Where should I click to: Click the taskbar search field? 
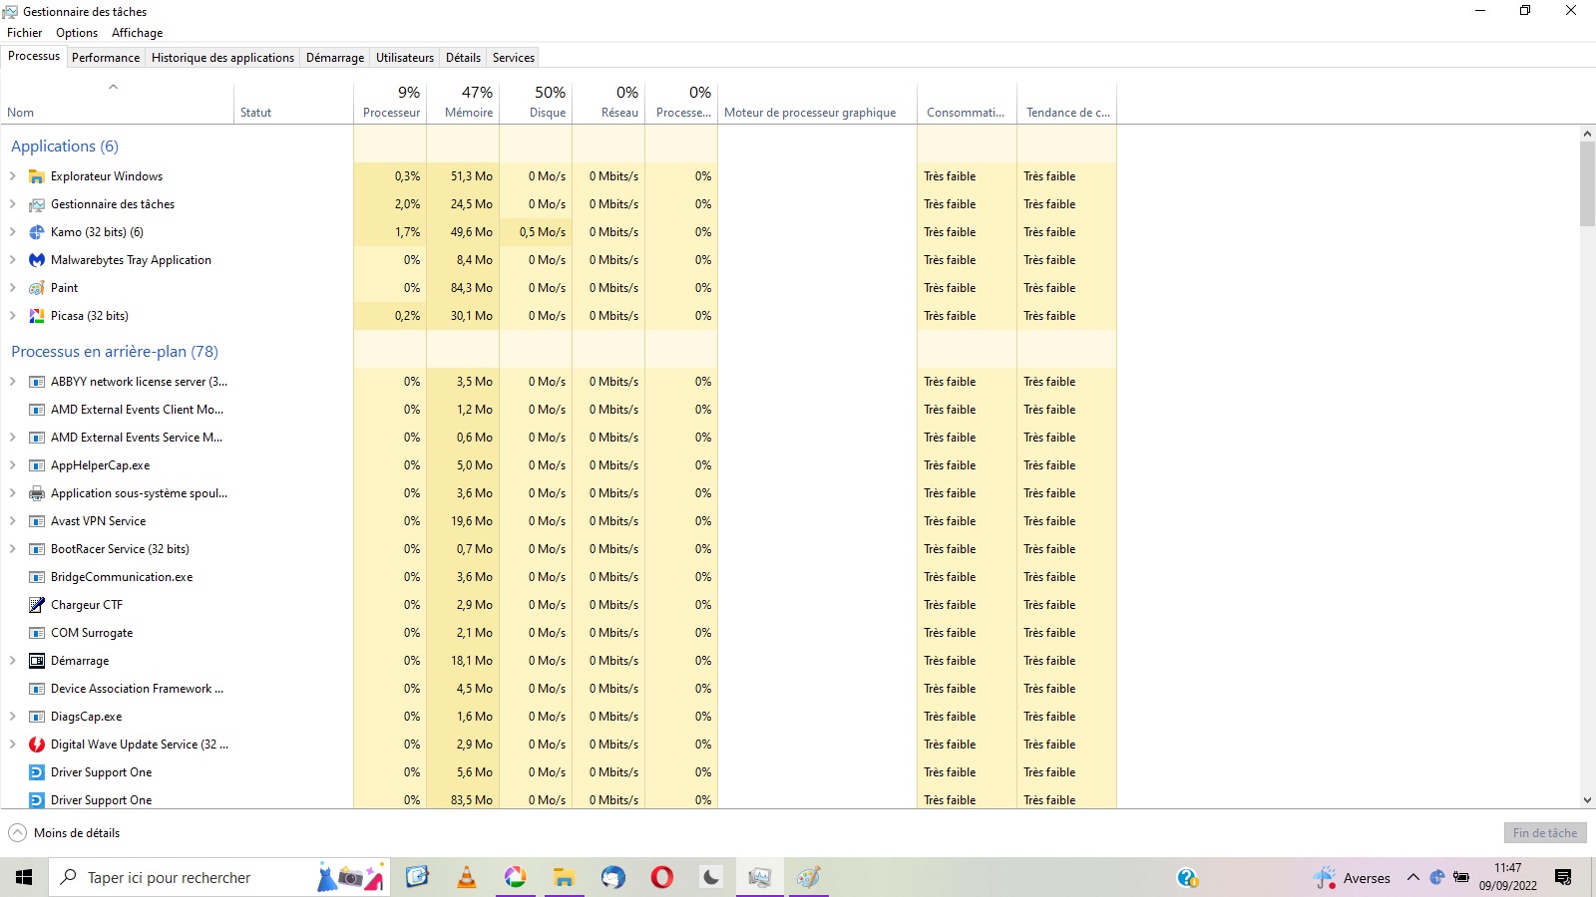click(219, 877)
